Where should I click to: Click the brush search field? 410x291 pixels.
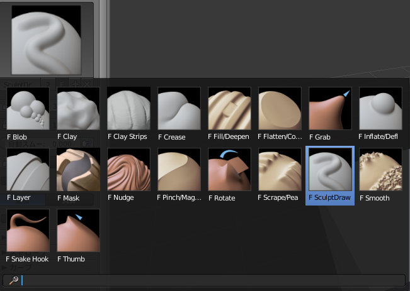pyautogui.click(x=204, y=280)
